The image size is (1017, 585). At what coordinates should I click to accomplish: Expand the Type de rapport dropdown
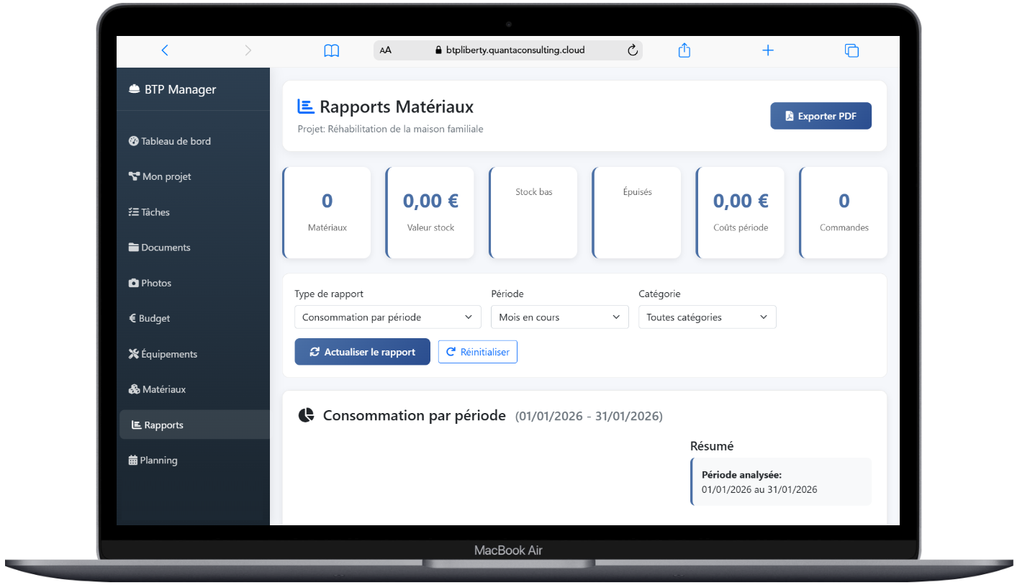[x=387, y=317]
